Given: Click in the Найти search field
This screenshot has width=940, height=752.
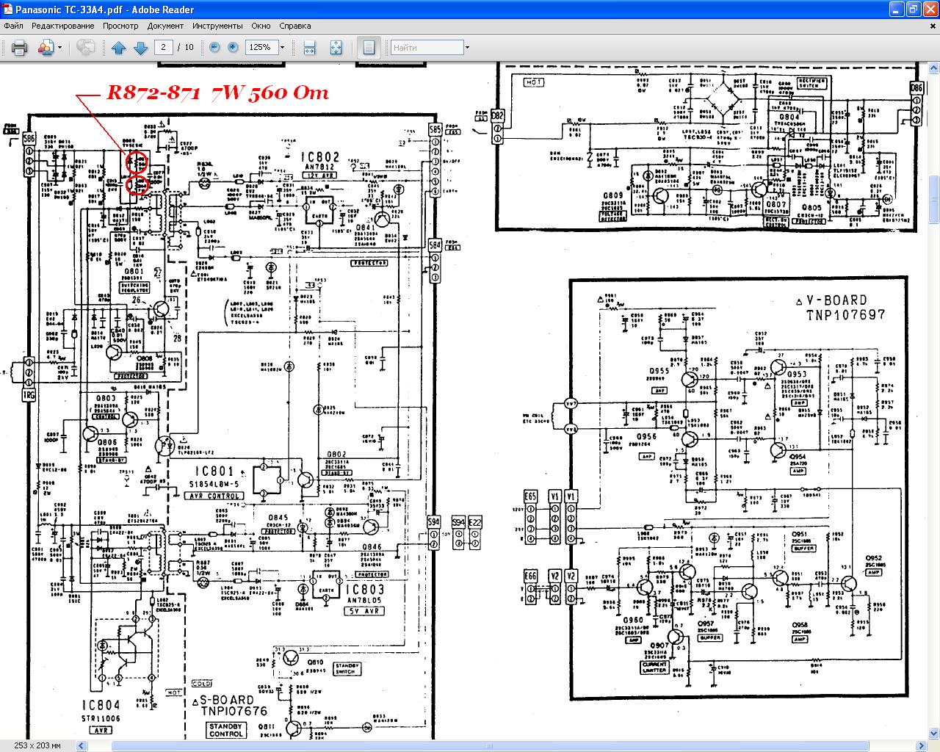Looking at the screenshot, I should point(426,48).
